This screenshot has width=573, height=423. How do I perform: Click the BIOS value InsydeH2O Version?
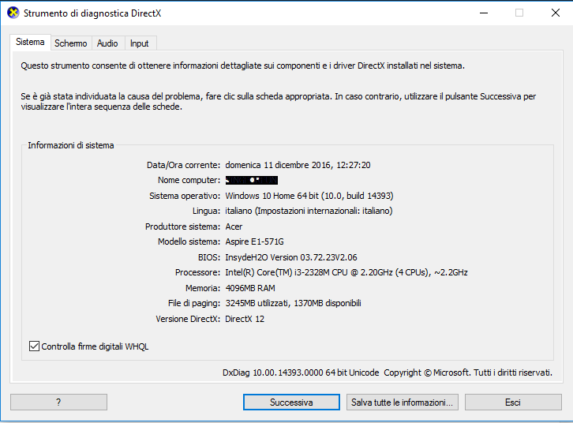(291, 257)
